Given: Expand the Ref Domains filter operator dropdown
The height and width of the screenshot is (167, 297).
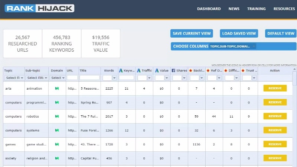Looking at the screenshot, I should [x=219, y=78].
